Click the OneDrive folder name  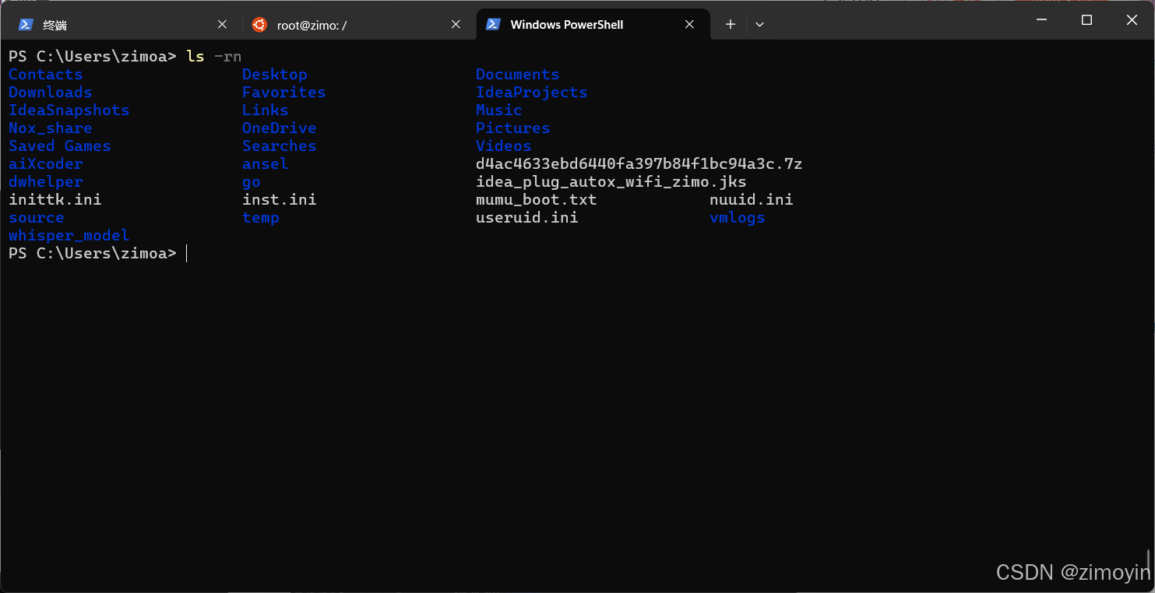point(279,128)
